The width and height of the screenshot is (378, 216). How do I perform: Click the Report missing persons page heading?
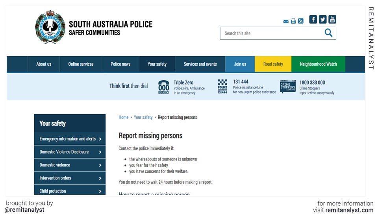tap(150, 136)
